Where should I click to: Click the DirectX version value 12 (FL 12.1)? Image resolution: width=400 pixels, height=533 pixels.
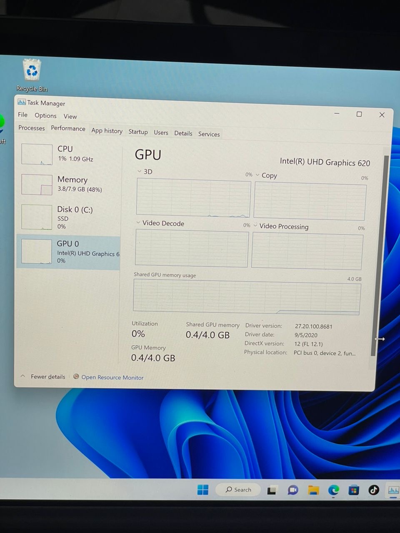pos(308,344)
